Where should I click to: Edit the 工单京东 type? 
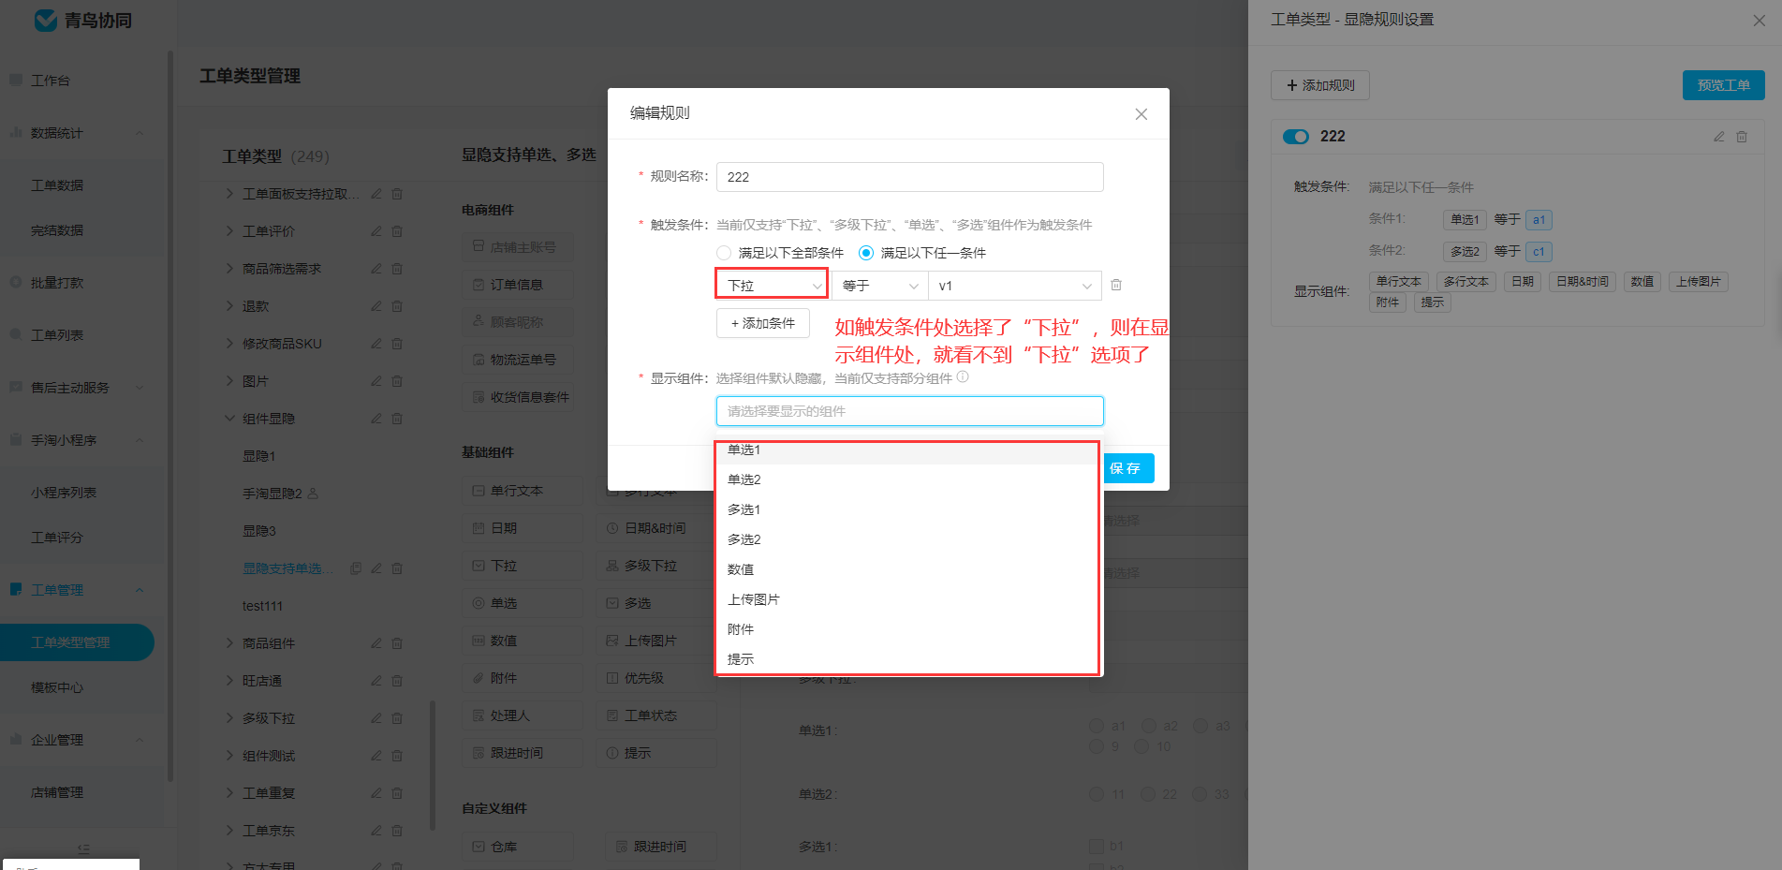[376, 831]
